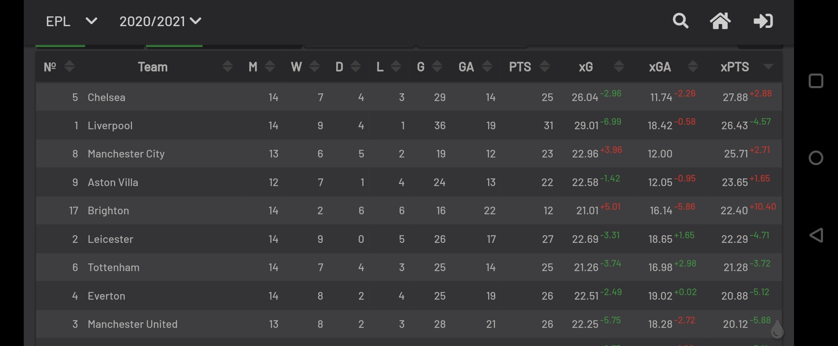
Task: Sort table by xG column arrows
Action: (x=619, y=66)
